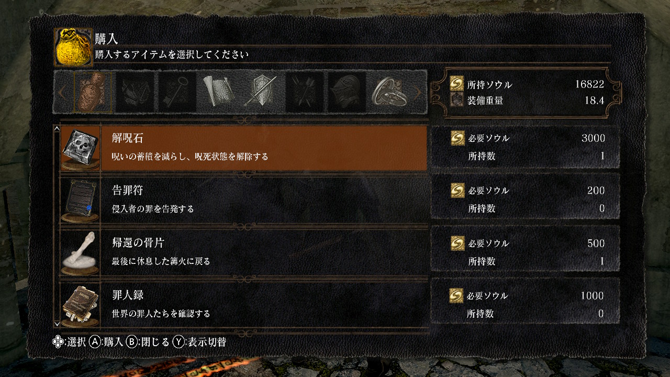Click the list scroll down arrow
670x377 pixels.
[57, 325]
